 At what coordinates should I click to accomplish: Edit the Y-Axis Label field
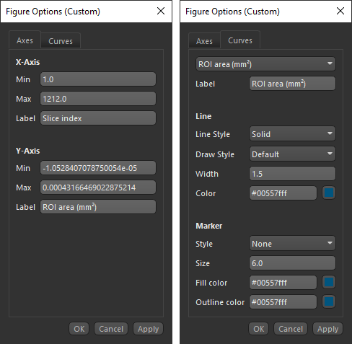tap(98, 207)
